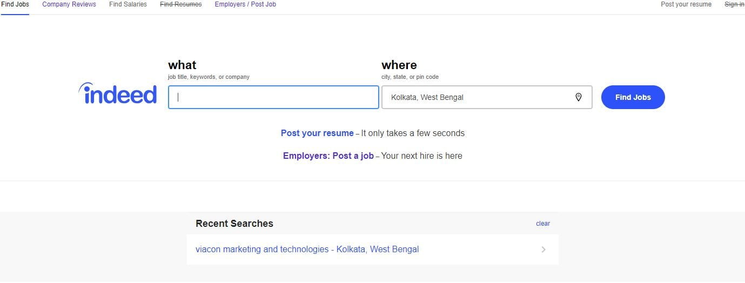The image size is (745, 283).
Task: Open the Company Reviews tab
Action: coord(69,4)
